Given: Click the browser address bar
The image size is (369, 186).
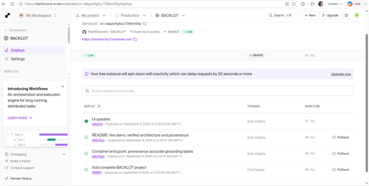Looking at the screenshot, I should click(x=151, y=4).
